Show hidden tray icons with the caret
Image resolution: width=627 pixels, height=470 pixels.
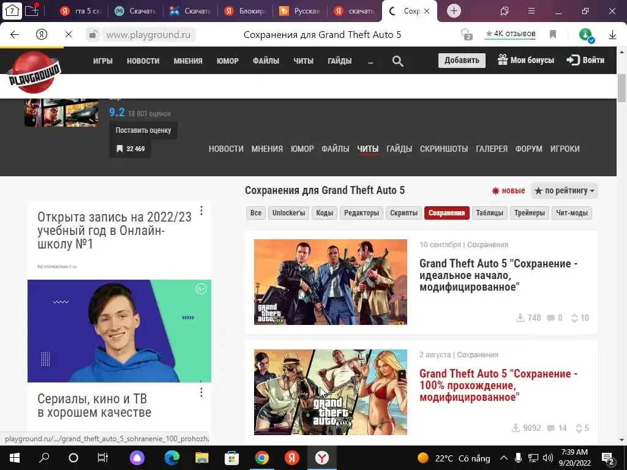coord(504,458)
